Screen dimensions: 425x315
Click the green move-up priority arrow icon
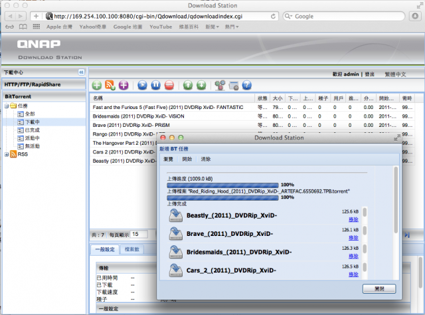(188, 85)
